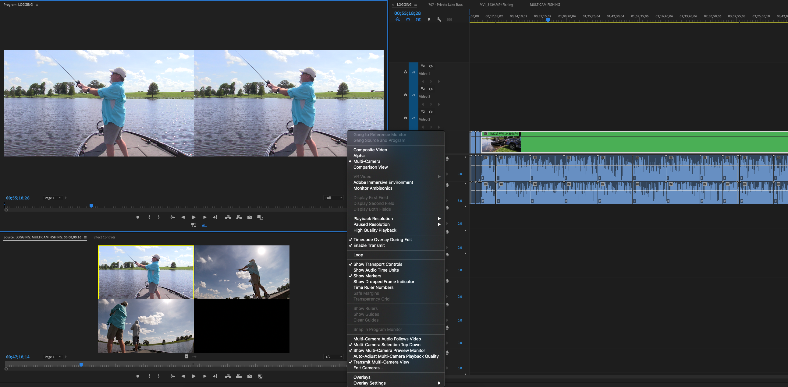Switch to the MULTICAM FISHING sequence tab
788x387 pixels.
(x=545, y=5)
